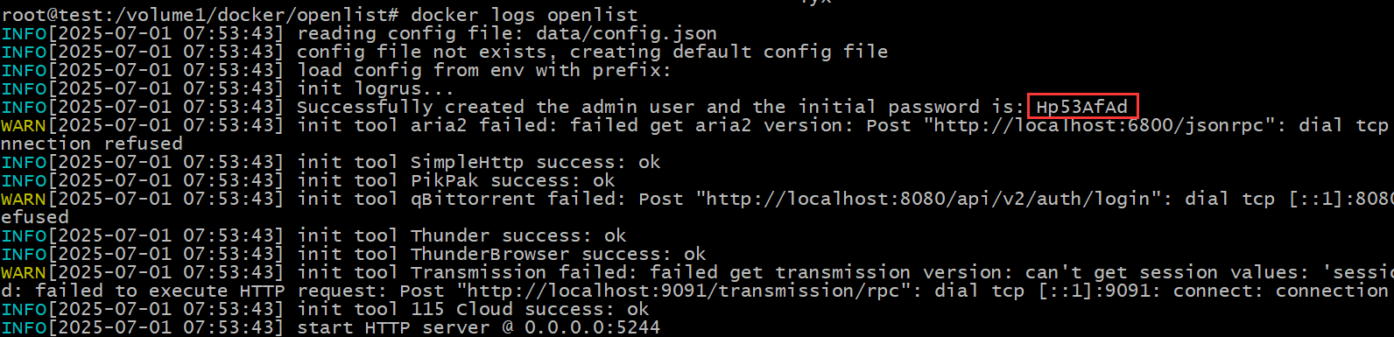Viewport: 1394px width, 337px height.
Task: Click the highlighted password Hp53AfAd
Action: [1082, 107]
